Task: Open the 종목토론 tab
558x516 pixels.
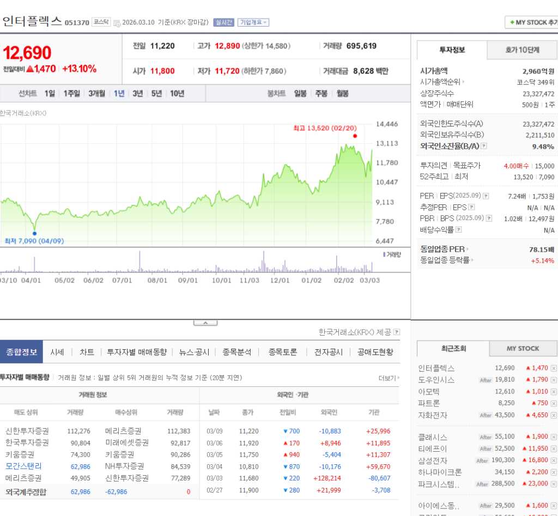Action: [282, 352]
